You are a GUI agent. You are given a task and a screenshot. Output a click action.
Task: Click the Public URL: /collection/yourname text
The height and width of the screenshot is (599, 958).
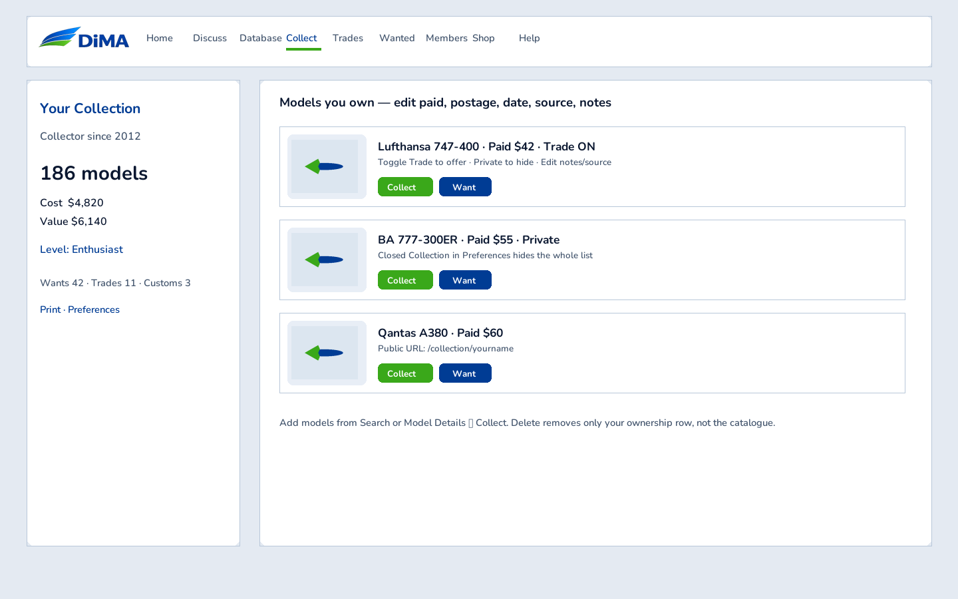click(446, 349)
